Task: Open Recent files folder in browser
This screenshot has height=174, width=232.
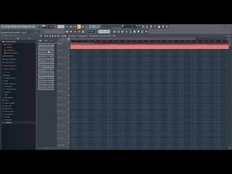Action: click(8, 56)
